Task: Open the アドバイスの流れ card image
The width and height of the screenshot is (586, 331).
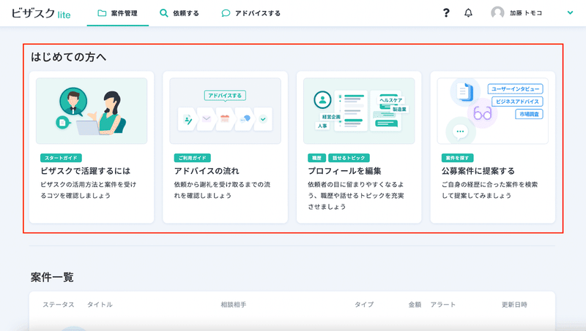Action: coord(226,111)
